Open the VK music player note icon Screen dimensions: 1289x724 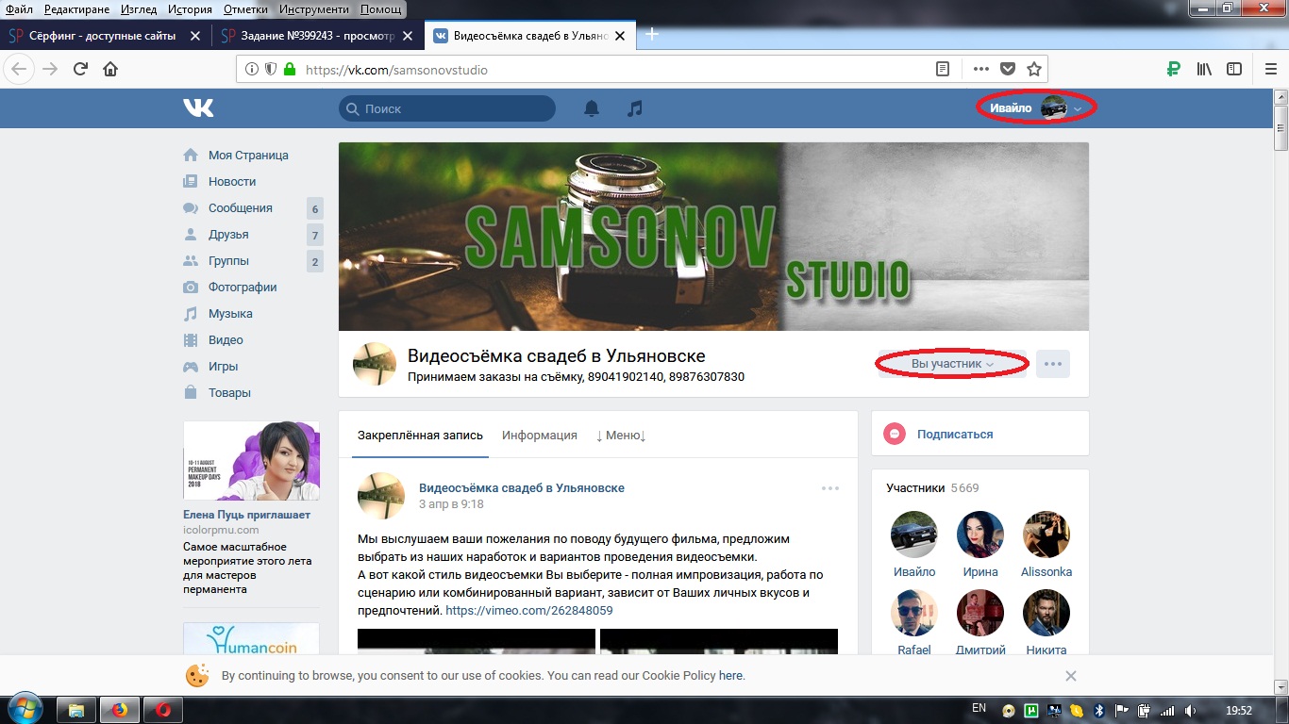coord(635,108)
